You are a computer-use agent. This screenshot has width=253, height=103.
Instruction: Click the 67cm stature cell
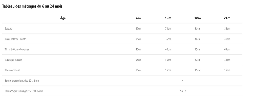138,29
